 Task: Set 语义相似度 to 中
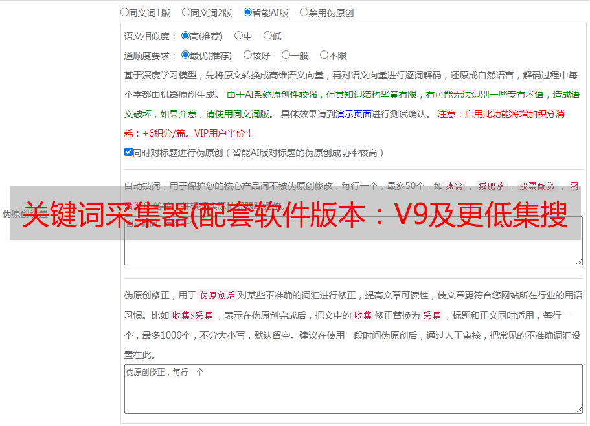coord(238,36)
